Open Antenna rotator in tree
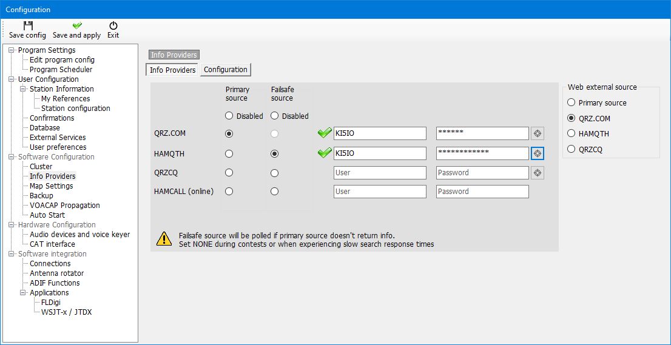671x345 pixels. click(56, 273)
